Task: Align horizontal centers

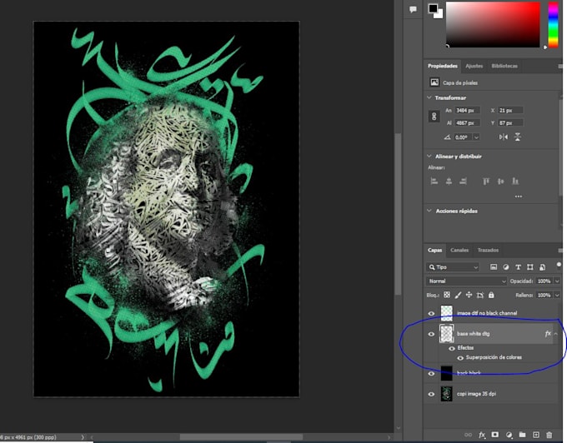Action: click(449, 182)
